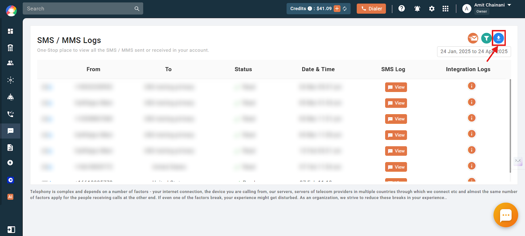Expand the Amit Chainani account dropdown
Screen dimensions: 525x236
509,5
